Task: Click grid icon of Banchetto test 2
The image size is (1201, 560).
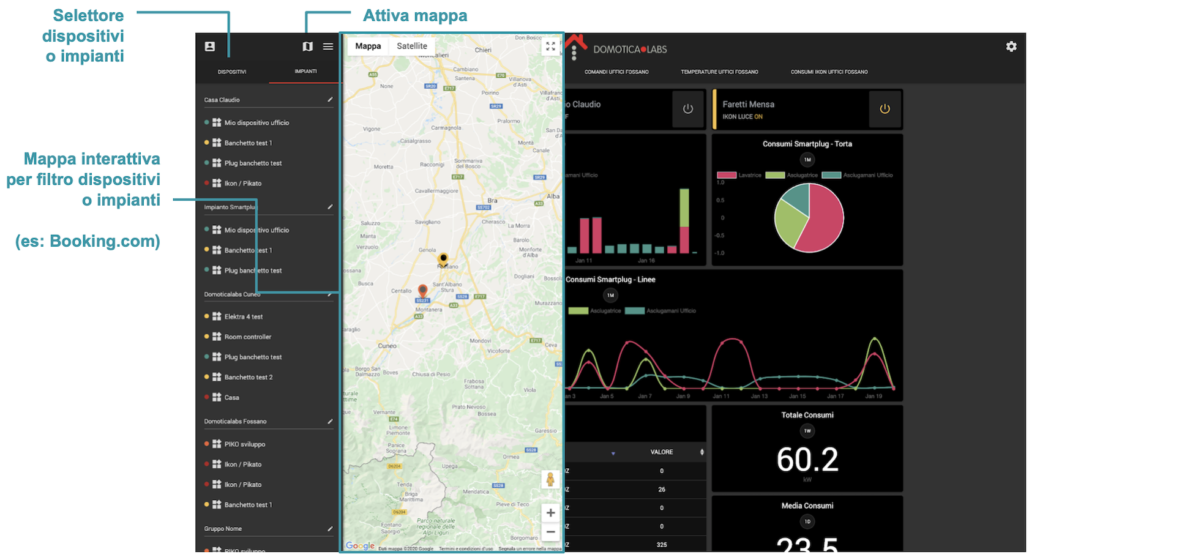Action: coord(217,377)
